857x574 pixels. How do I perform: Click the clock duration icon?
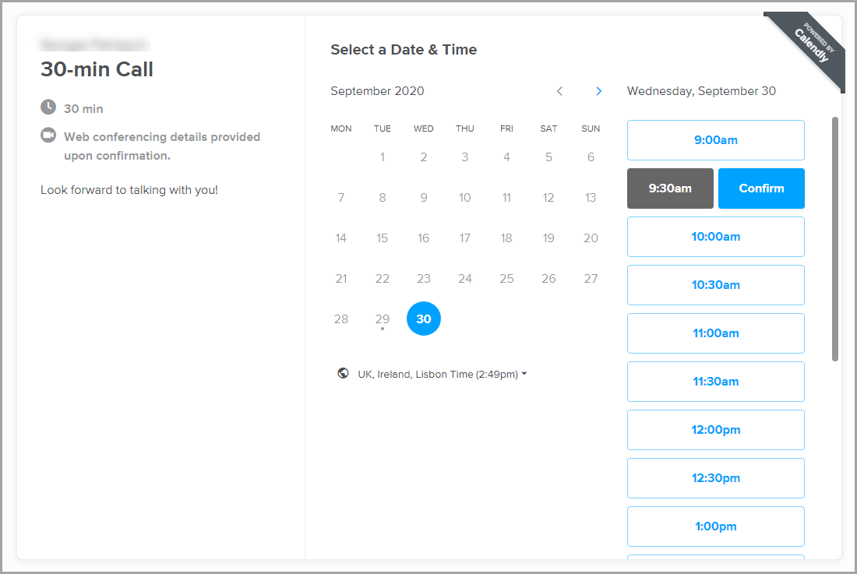tap(48, 107)
